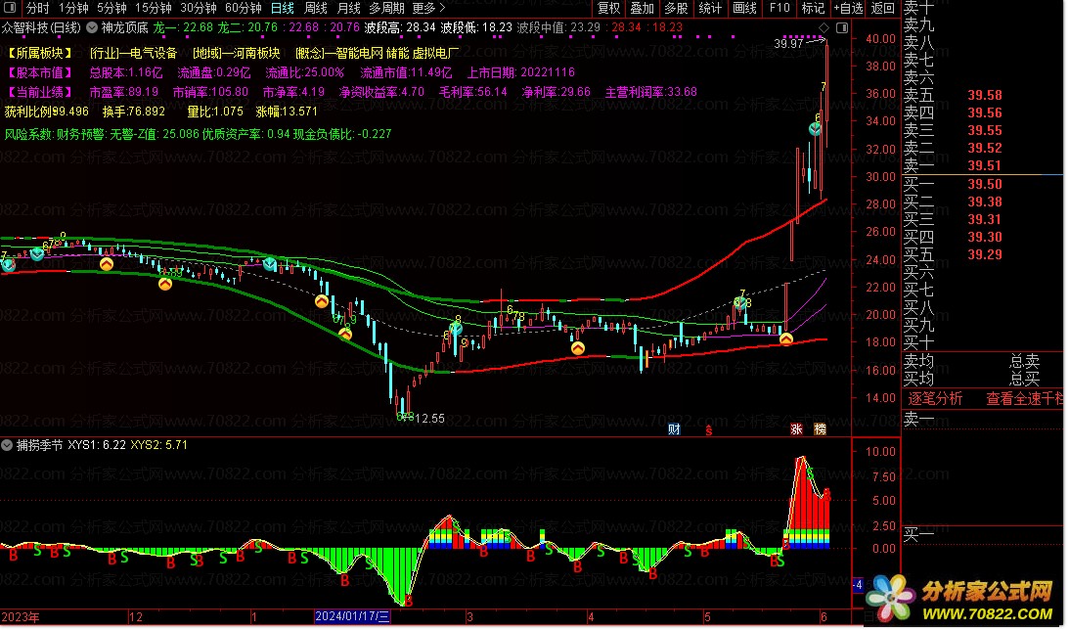The image size is (1069, 630).
Task: Click buy price 39.38 in 买二 row
Action: click(985, 202)
